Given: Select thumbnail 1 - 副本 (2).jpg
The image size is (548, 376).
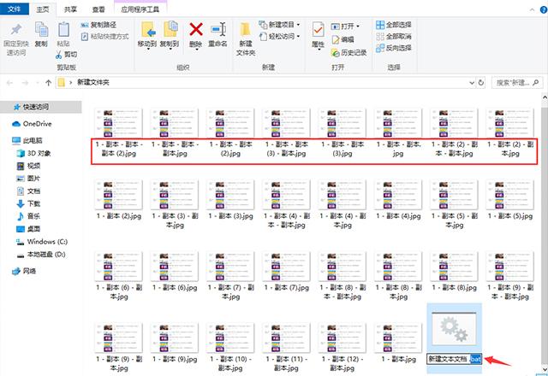Looking at the screenshot, I should 118,196.
